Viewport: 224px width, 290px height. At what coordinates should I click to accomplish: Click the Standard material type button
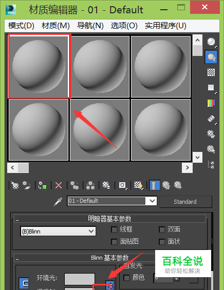point(185,202)
